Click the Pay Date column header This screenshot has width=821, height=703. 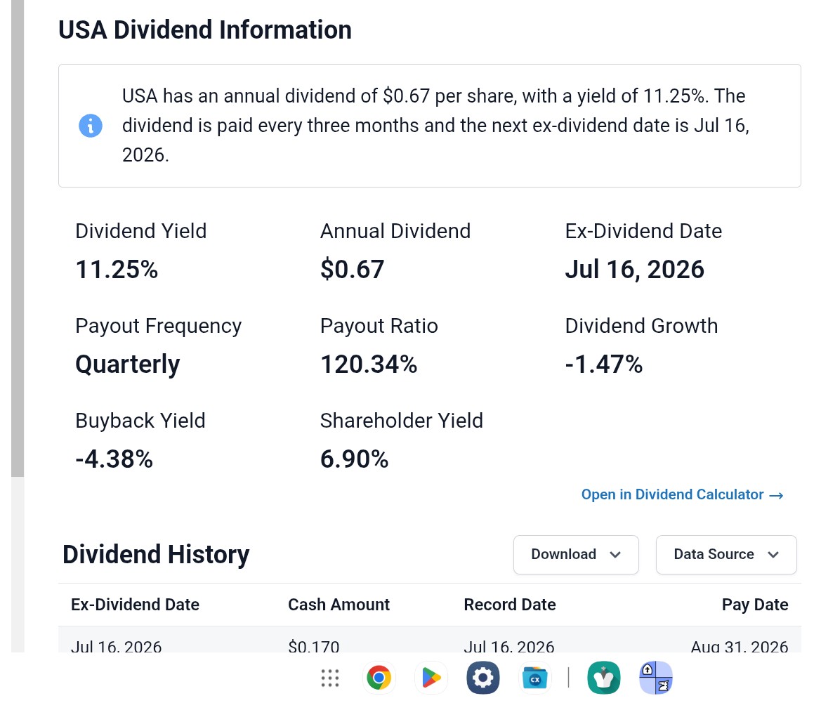[x=755, y=605]
